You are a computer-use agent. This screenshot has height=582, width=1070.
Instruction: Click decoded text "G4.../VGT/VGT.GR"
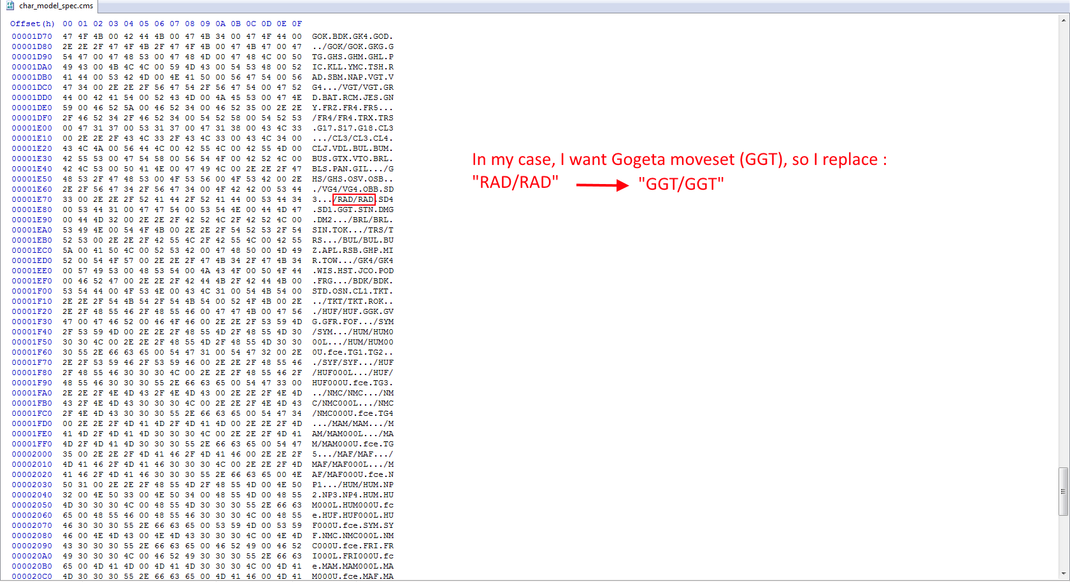click(353, 87)
